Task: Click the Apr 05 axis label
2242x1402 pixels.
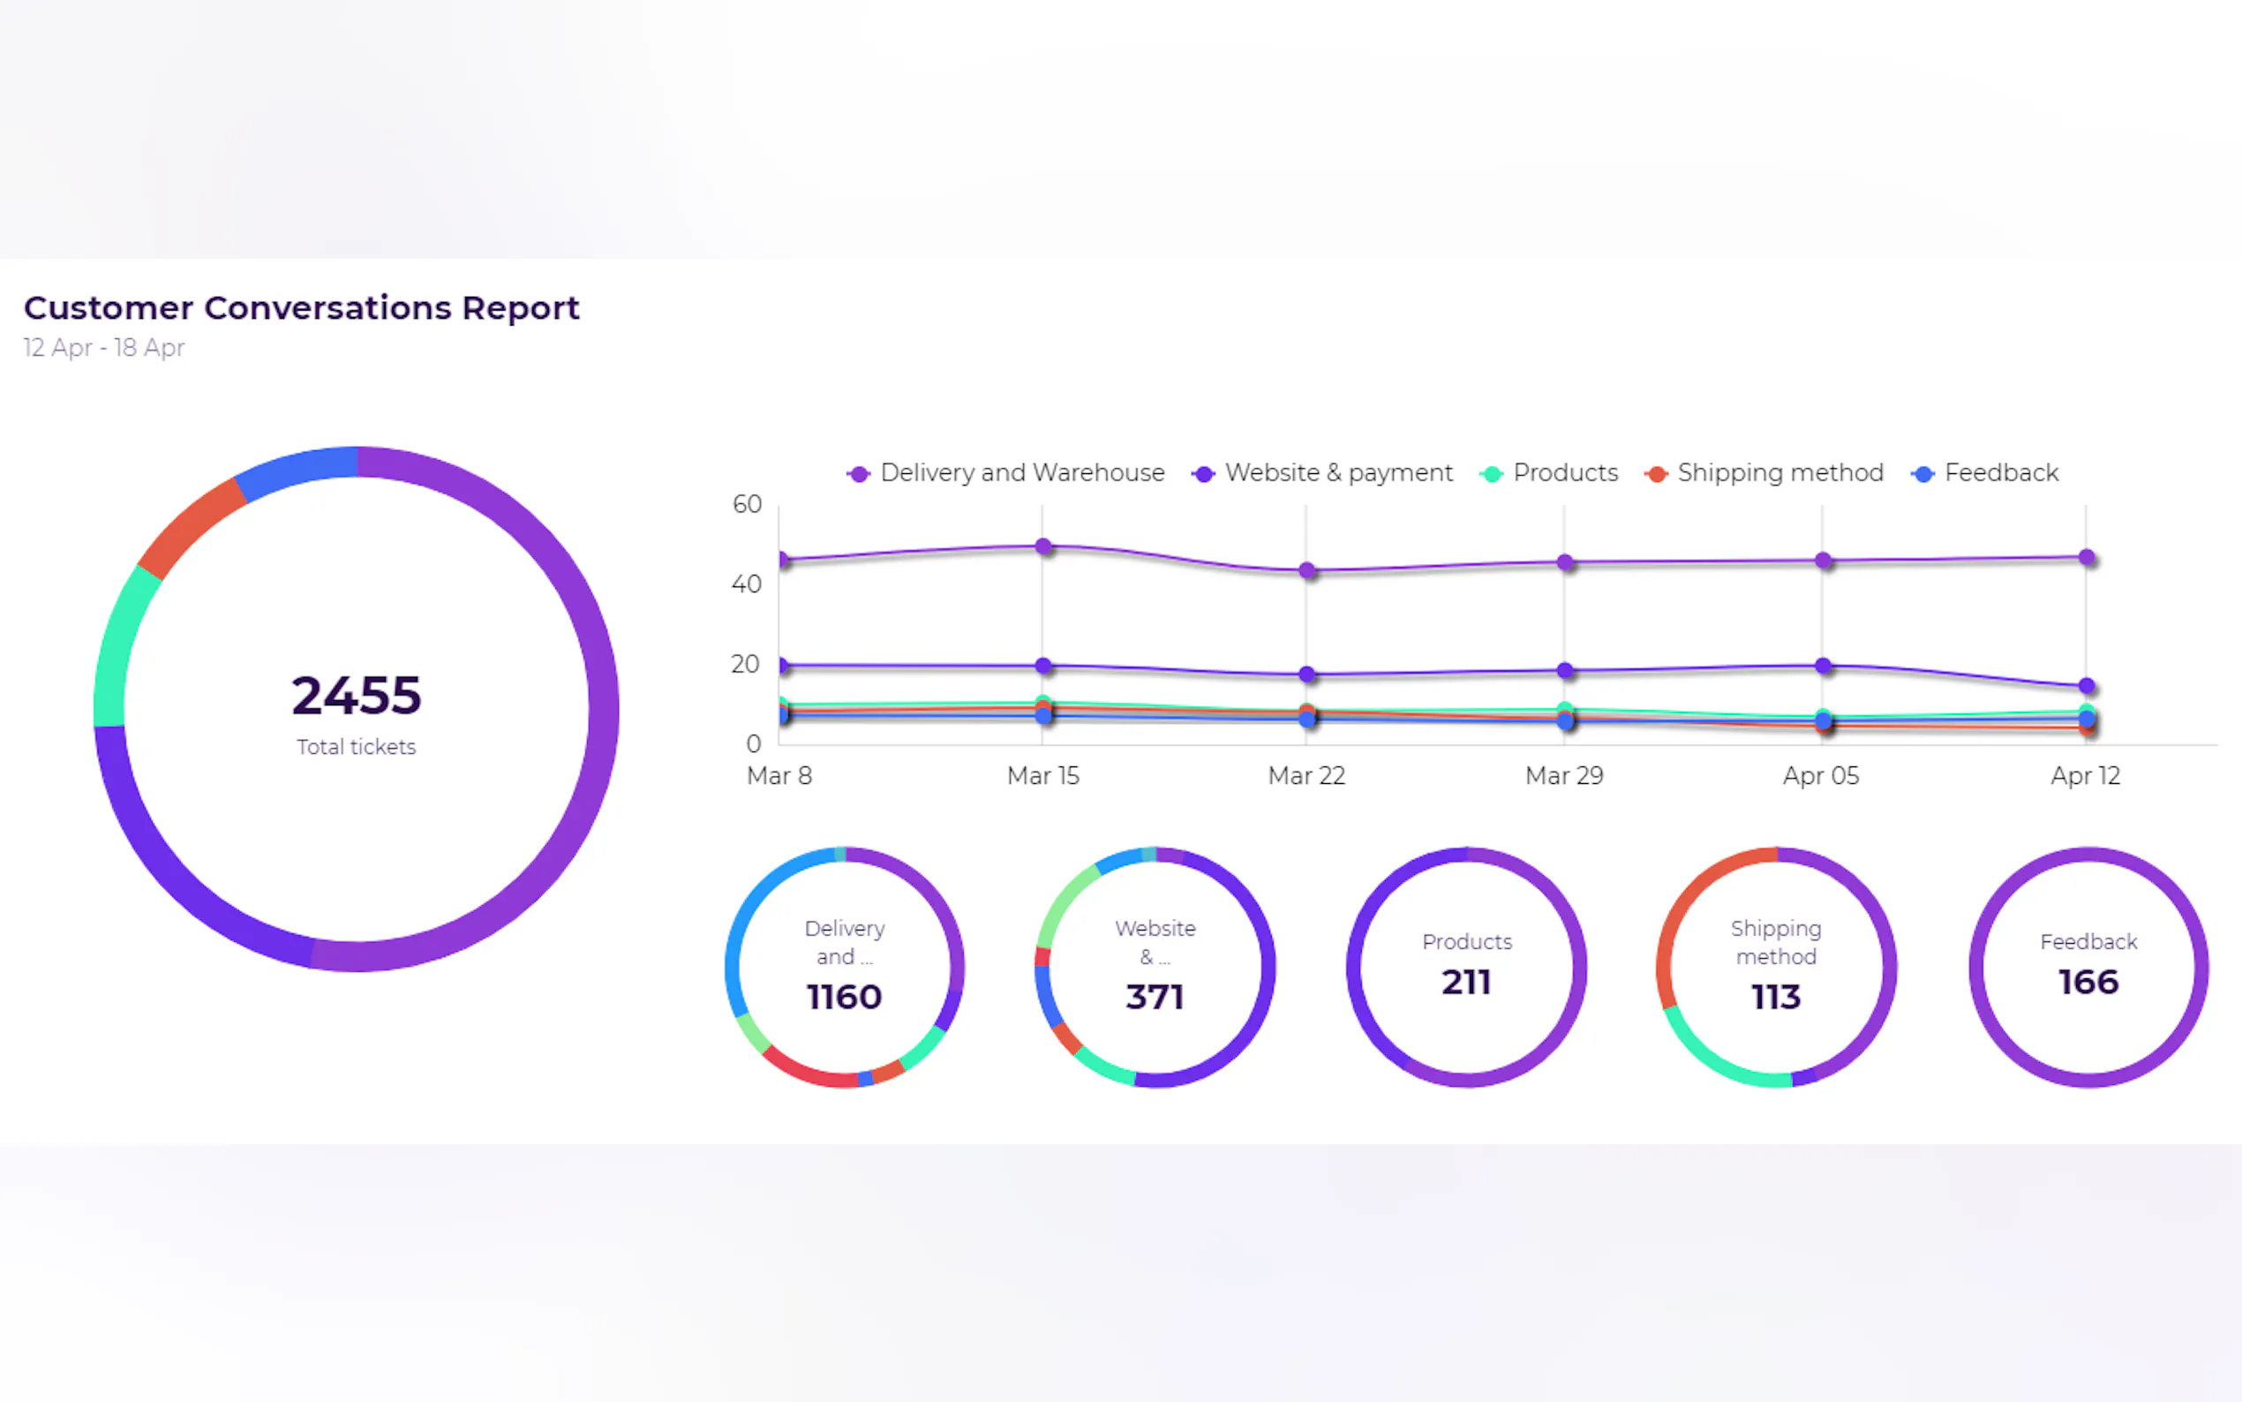Action: 1821,775
